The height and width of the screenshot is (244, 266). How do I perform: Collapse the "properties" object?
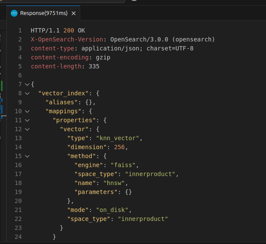27,120
